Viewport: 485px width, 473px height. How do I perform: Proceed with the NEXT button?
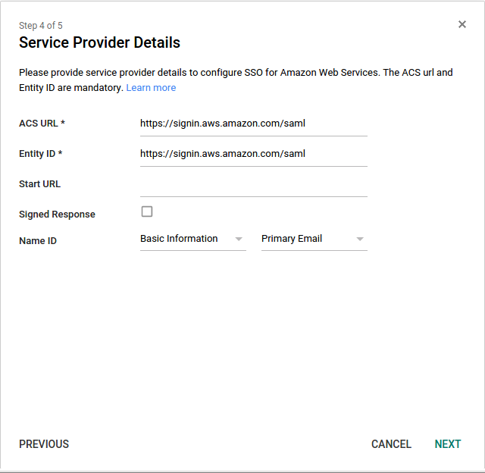[448, 444]
